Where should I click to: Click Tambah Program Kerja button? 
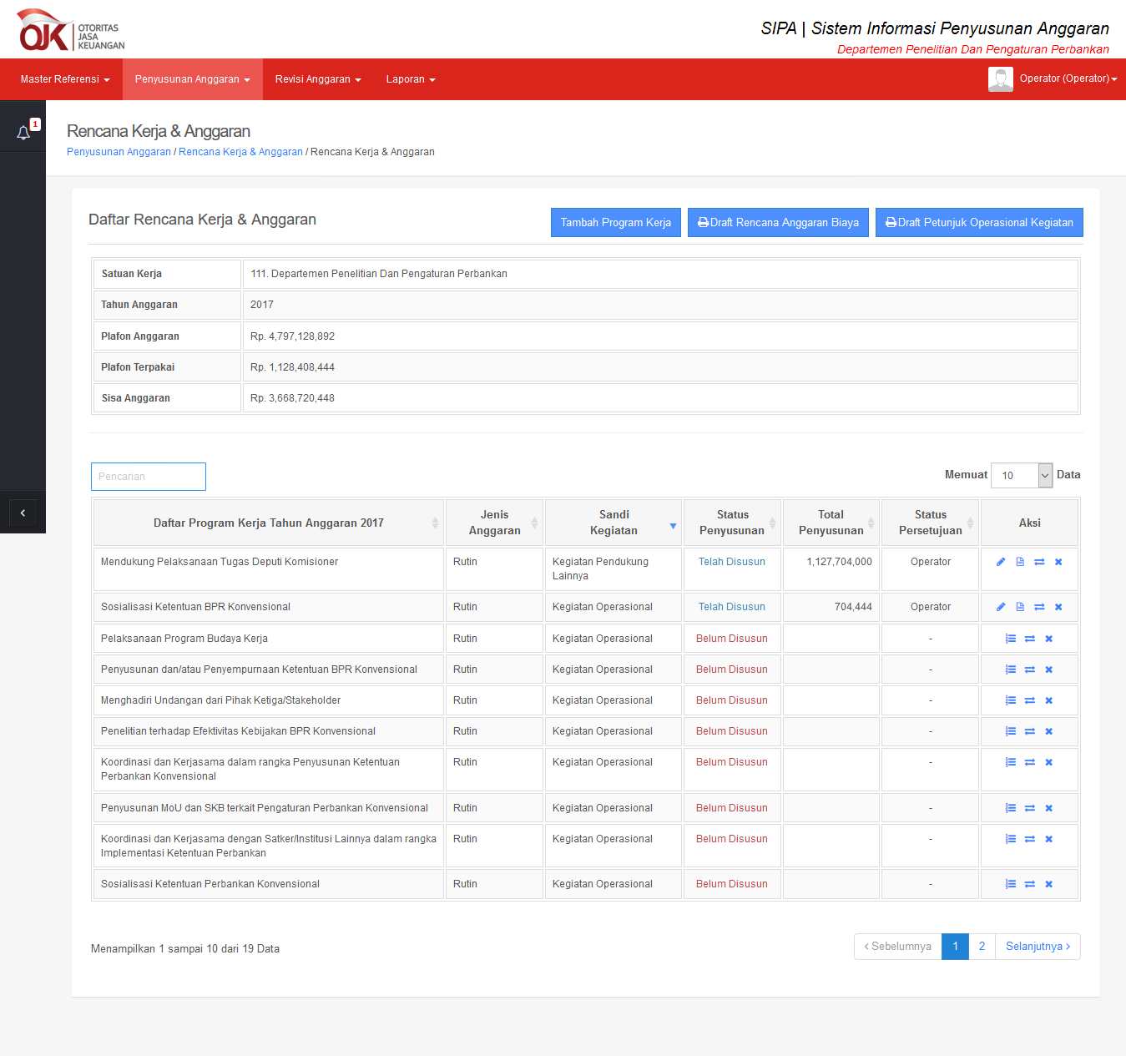(615, 223)
